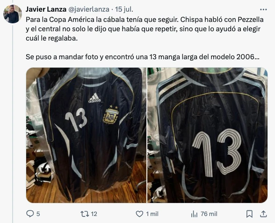Click the 1 mil likes count

pos(152,214)
